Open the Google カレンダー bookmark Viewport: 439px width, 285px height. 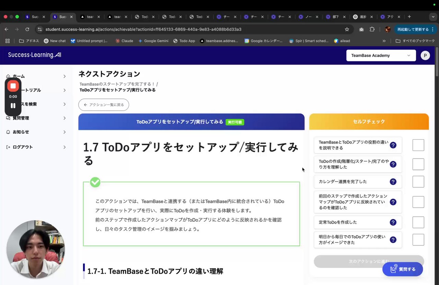tap(263, 41)
